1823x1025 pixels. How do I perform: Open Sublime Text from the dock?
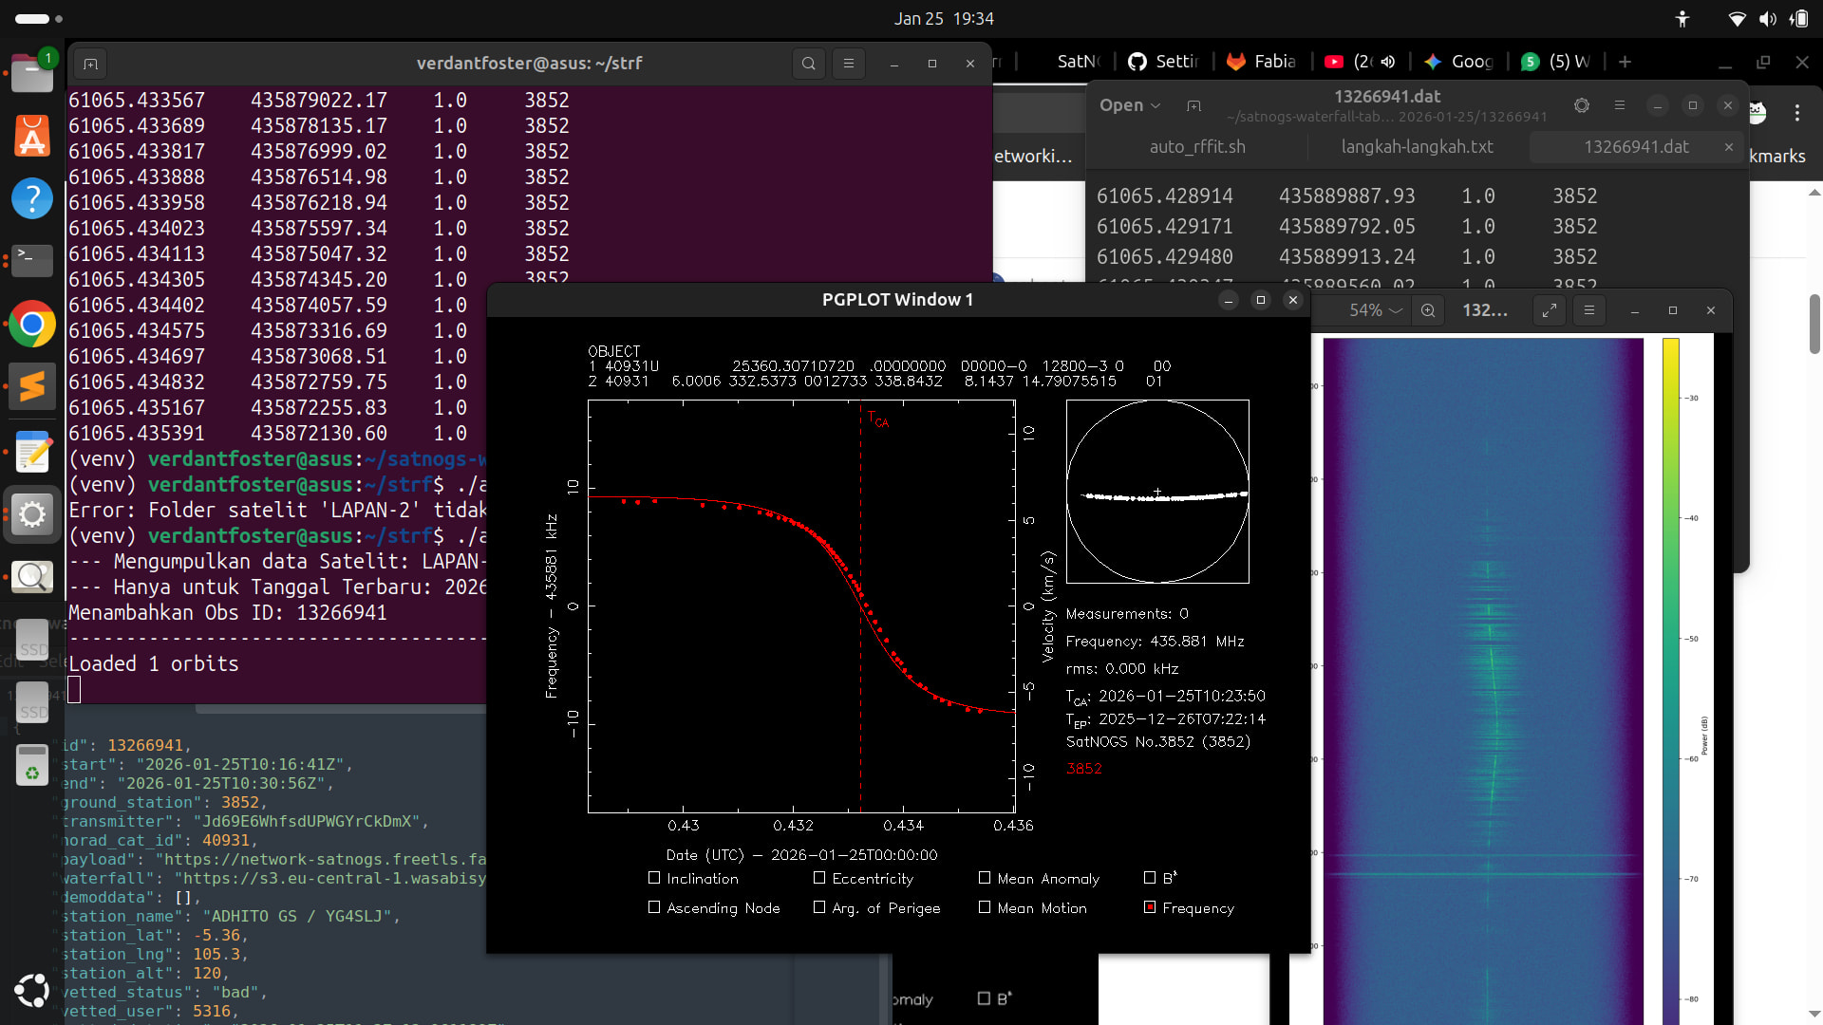coord(32,386)
